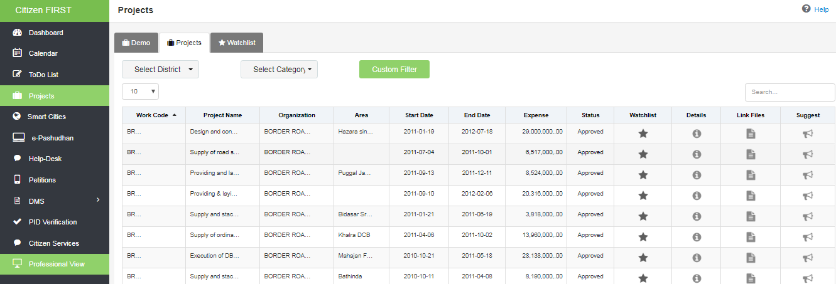
Task: Switch to the Watchlist tab
Action: (237, 43)
